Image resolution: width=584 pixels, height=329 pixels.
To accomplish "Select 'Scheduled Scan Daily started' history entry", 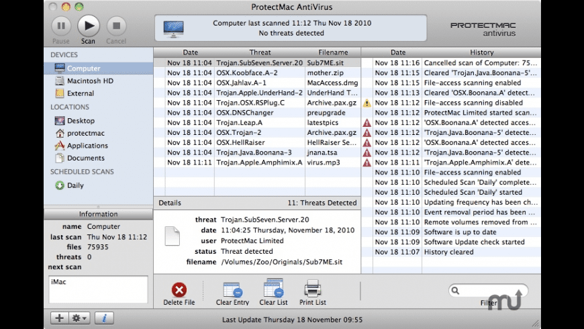I will 451,192.
